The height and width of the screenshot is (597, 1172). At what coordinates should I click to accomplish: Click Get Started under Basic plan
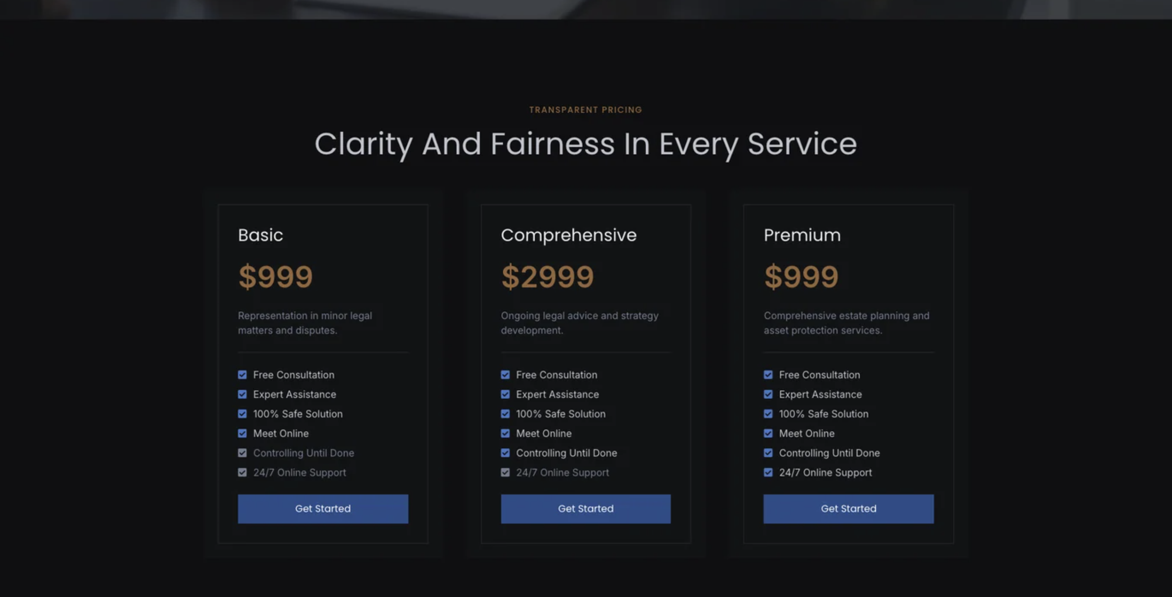(322, 509)
